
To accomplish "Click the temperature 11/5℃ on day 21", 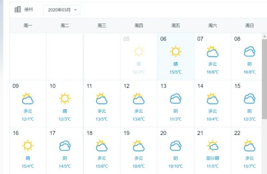I will coord(213,166).
